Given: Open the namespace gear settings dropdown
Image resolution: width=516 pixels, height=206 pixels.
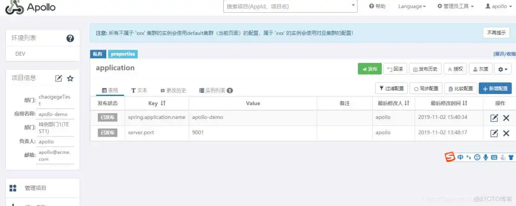Looking at the screenshot, I should pos(503,69).
